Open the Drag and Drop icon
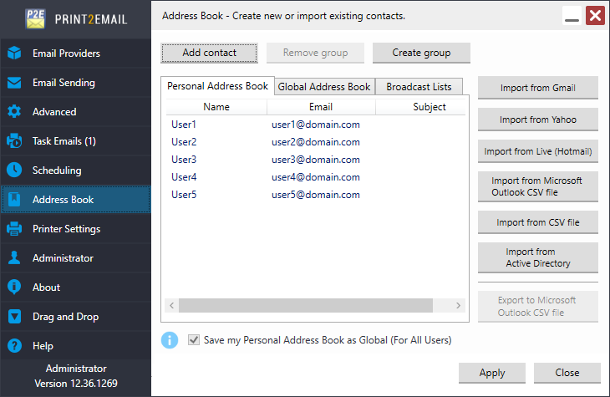The image size is (610, 397). 14,317
